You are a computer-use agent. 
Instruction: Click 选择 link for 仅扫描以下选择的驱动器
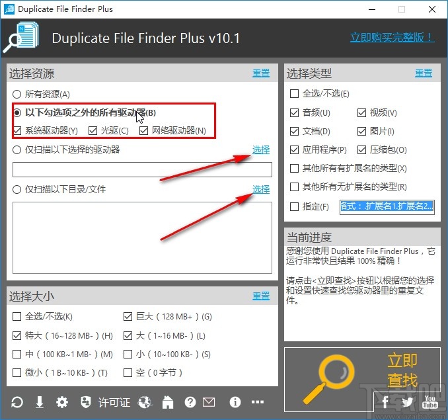point(261,149)
